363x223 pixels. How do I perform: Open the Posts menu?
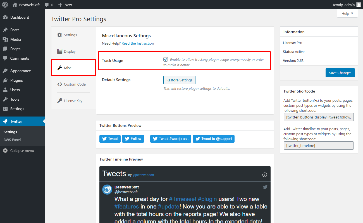(x=22, y=30)
